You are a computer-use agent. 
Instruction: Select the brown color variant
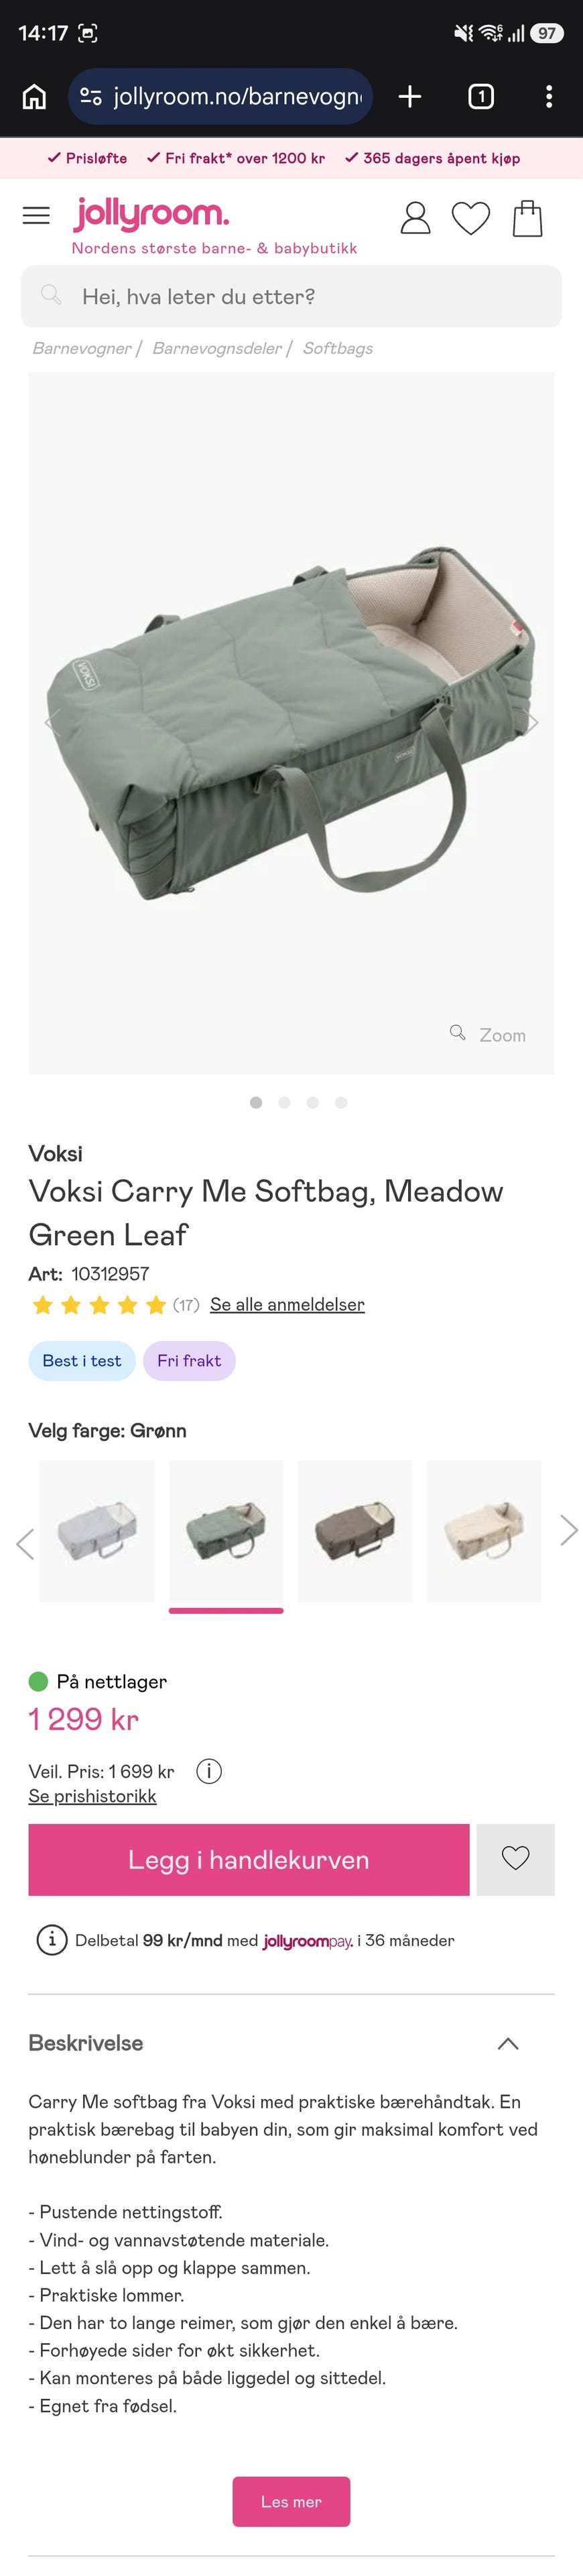[x=354, y=1531]
